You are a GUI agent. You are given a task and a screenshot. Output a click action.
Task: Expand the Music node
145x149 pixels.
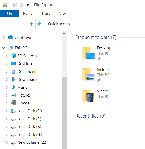[x=7, y=88]
